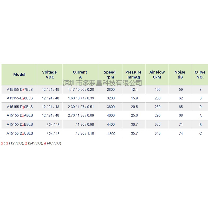Click the Air Flow CFM header
208x208 pixels.
[157, 75]
